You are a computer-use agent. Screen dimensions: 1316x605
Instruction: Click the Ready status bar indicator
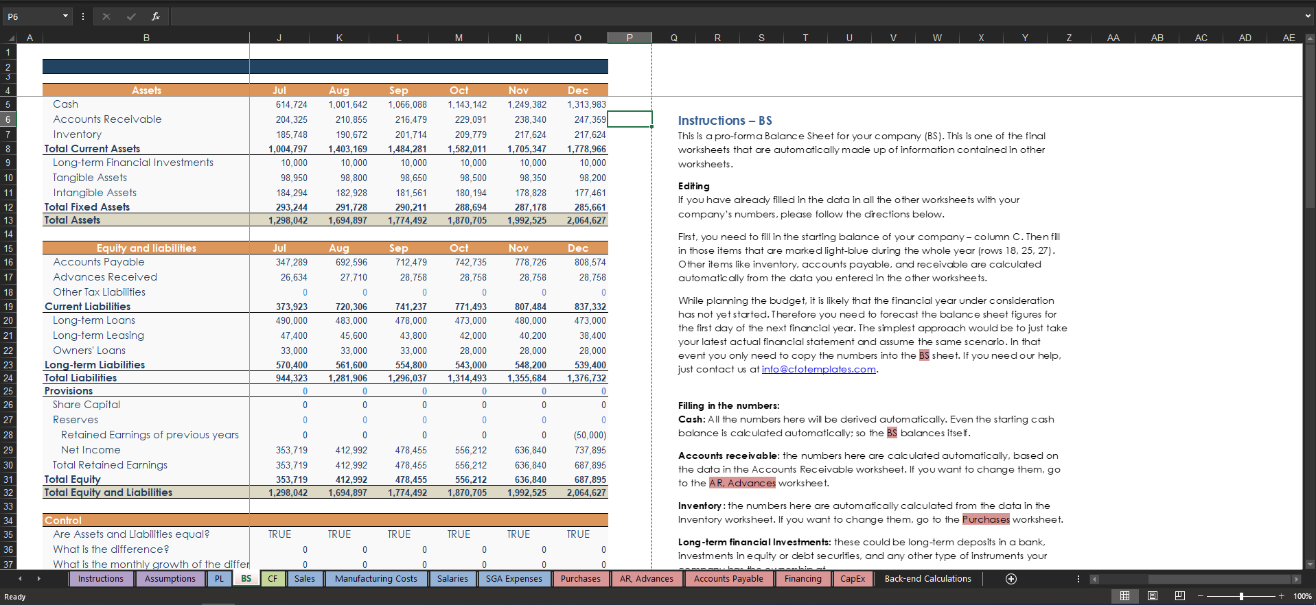click(x=15, y=597)
